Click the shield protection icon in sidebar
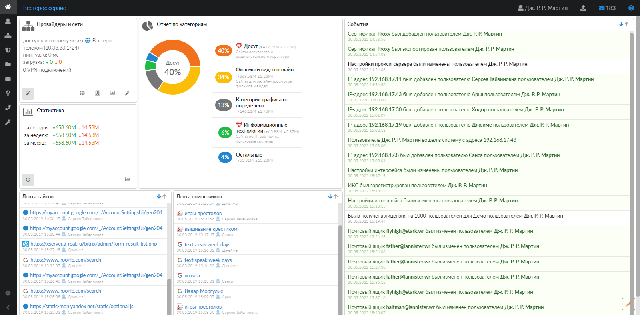640x315 pixels. pyautogui.click(x=8, y=50)
